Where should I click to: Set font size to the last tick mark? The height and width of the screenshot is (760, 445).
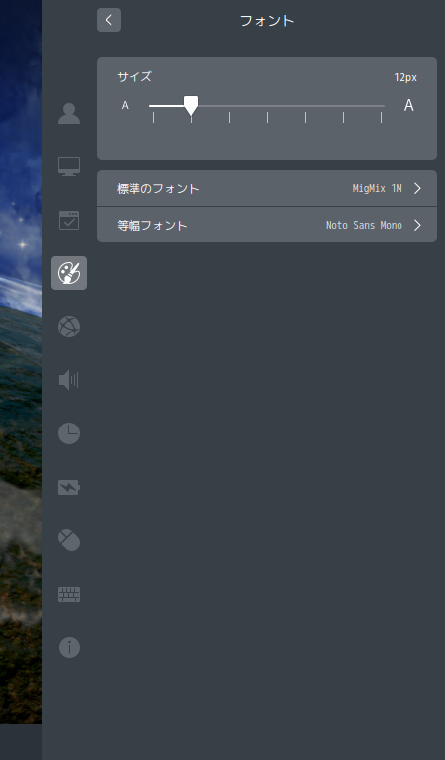[381, 118]
